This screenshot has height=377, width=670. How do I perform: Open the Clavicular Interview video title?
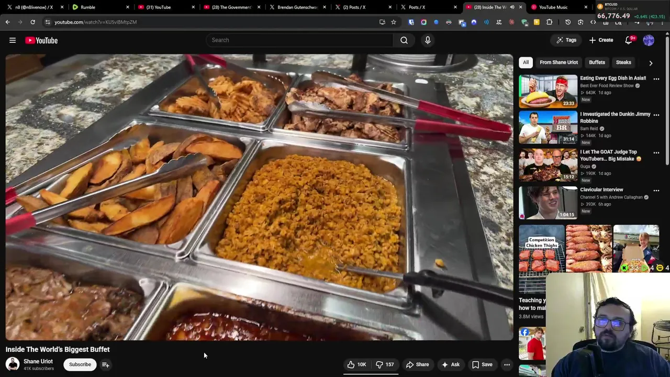[601, 190]
